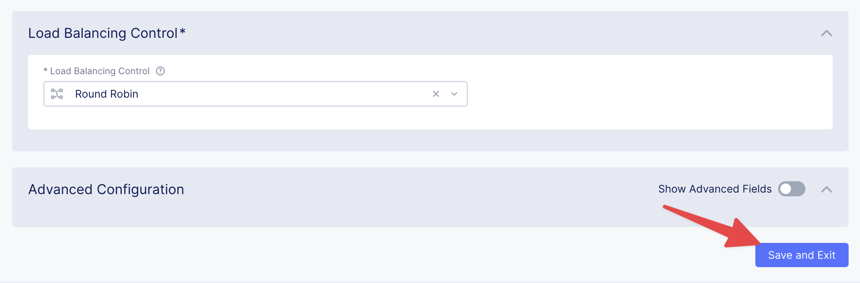
Task: Click the Load Balancing Control section heading
Action: click(103, 33)
